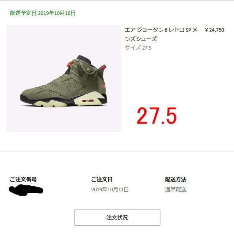Select the 2019年10月11日 order date value
This screenshot has height=234, width=234.
point(110,189)
